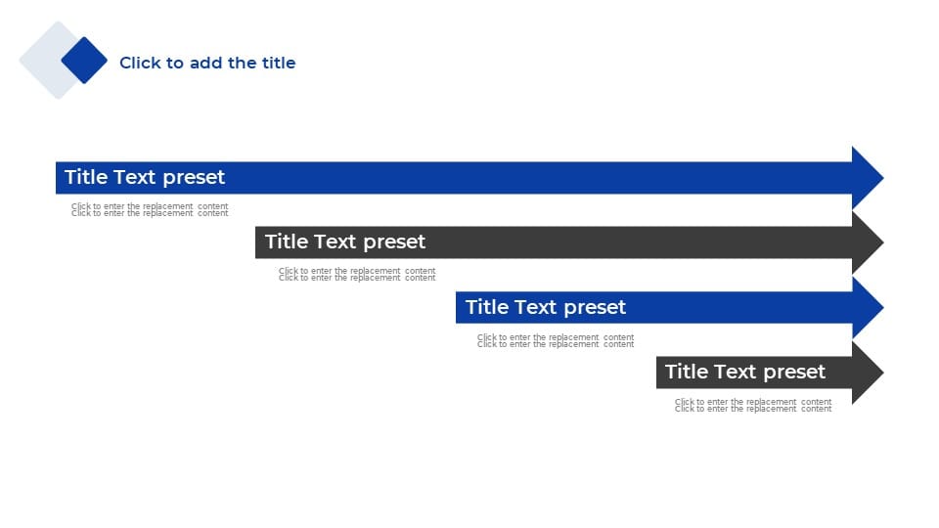The height and width of the screenshot is (528, 939).
Task: Click replacement content text under the second gray arrow
Action: pyautogui.click(x=357, y=274)
